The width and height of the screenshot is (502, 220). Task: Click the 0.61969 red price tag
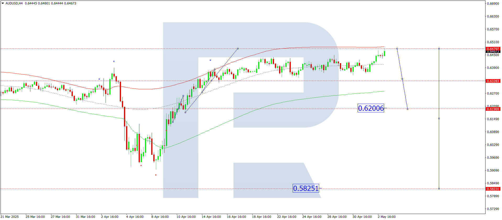tap(493, 109)
